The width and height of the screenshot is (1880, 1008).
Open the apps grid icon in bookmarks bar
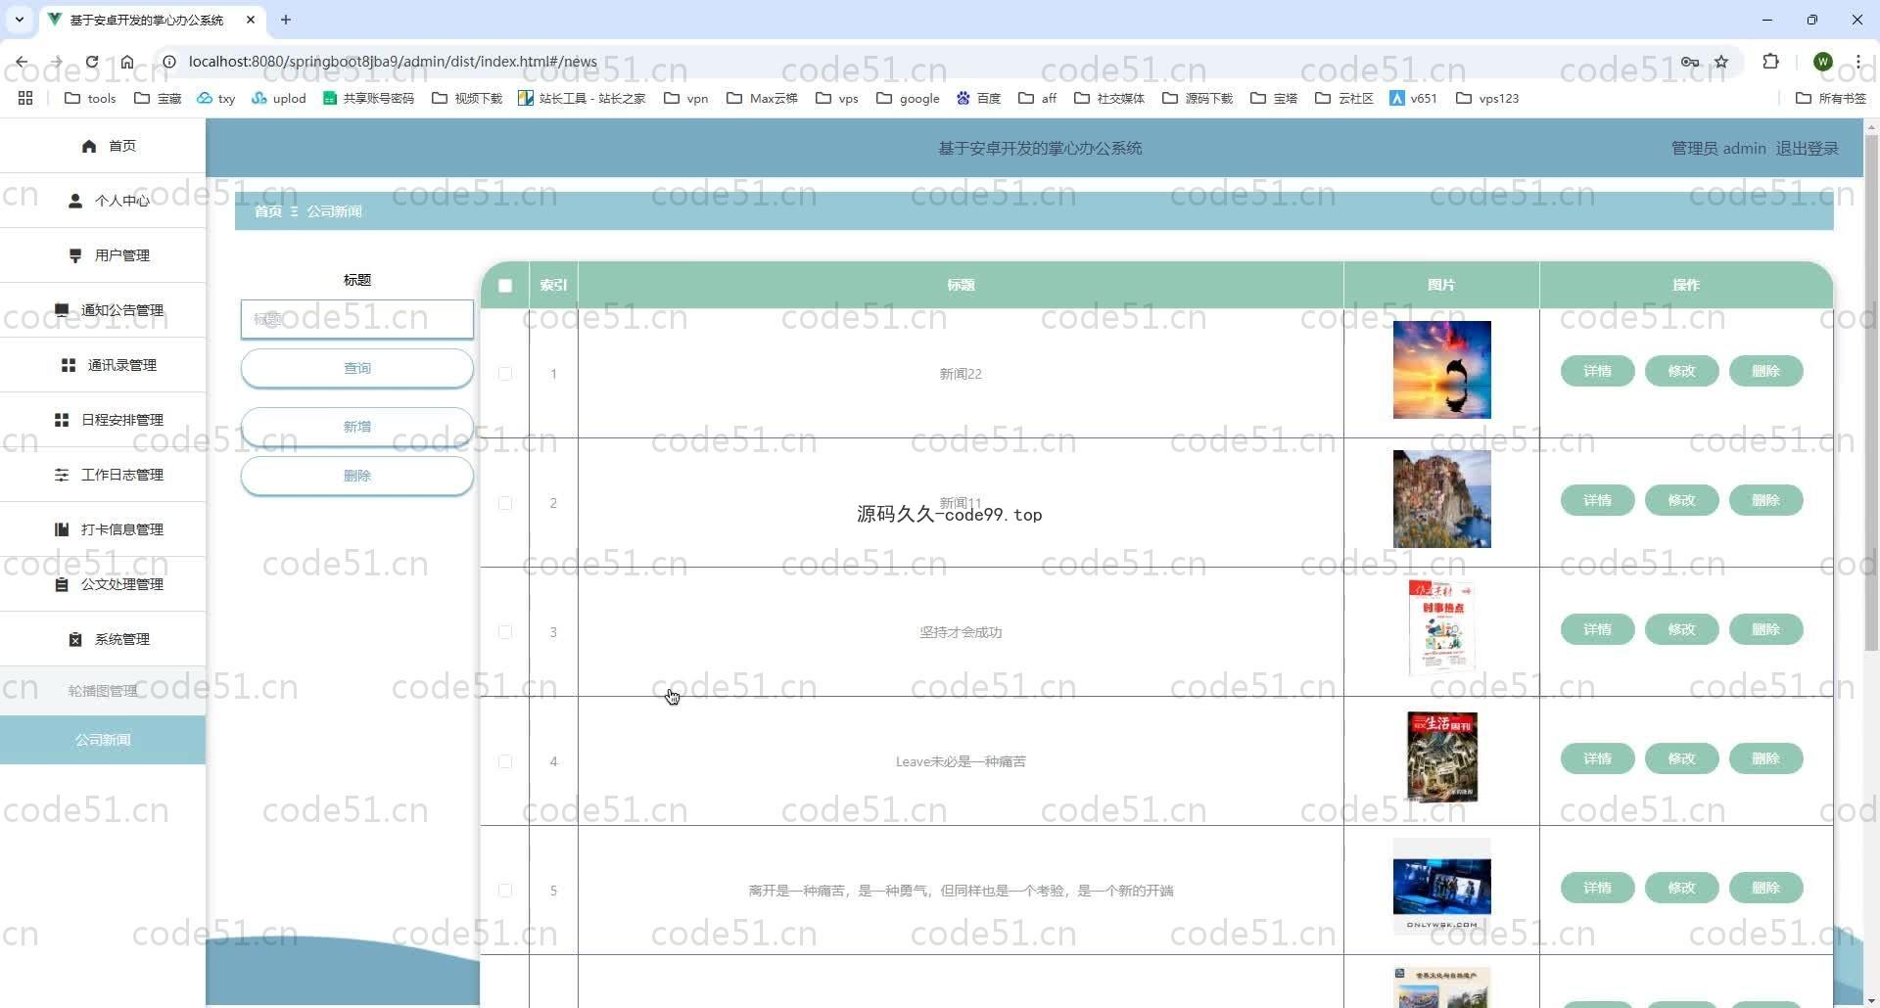point(25,98)
